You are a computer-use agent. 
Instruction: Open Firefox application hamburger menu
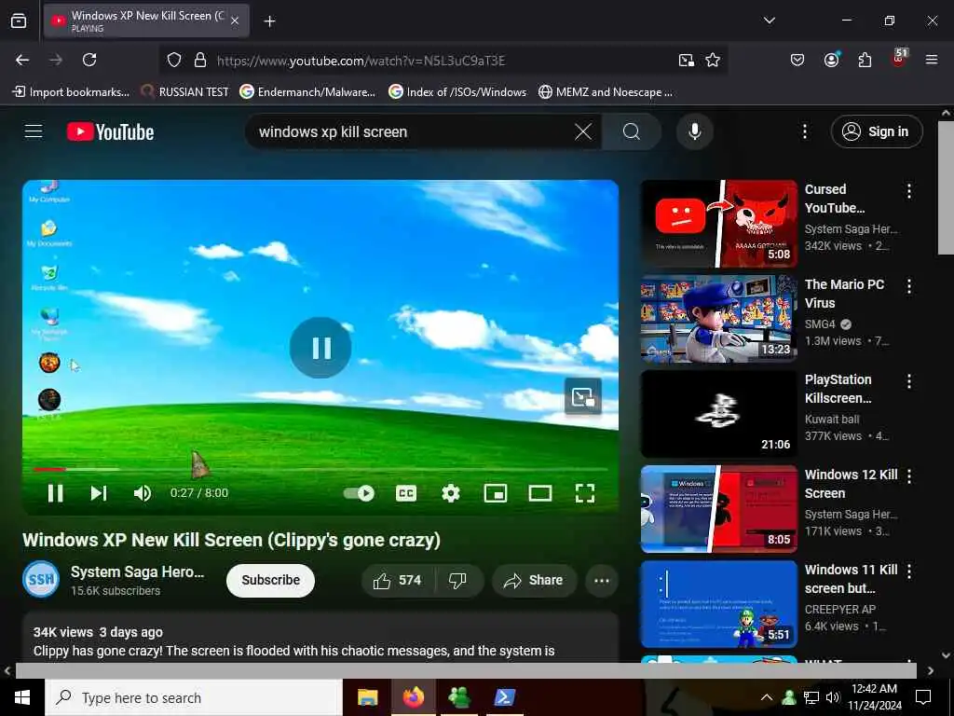click(x=931, y=60)
